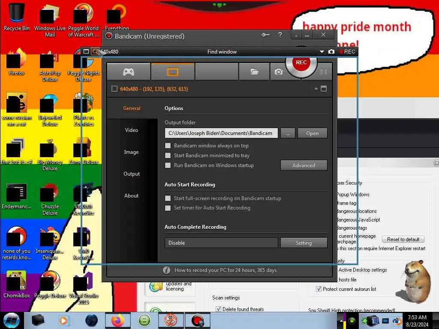Open the How to record your PC 24 hours link
Viewport: 439px width, 329px height.
pyautogui.click(x=226, y=270)
